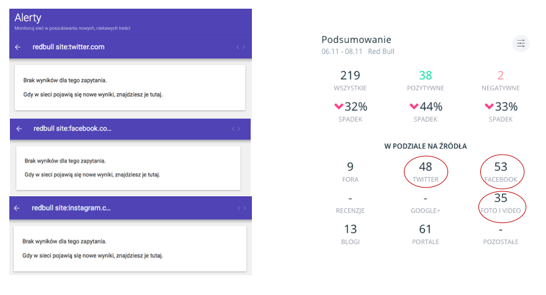Open the summary filter settings icon
Image resolution: width=546 pixels, height=295 pixels.
521,43
